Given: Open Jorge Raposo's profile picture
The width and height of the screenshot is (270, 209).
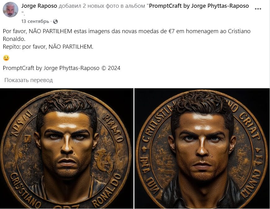Looking at the screenshot, I should (11, 10).
